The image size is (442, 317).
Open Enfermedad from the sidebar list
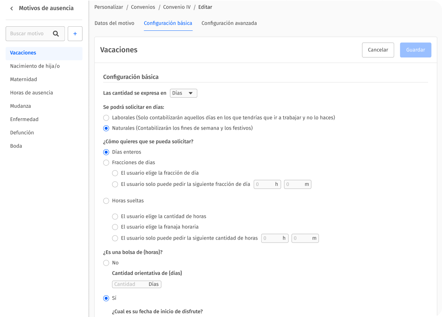24,119
